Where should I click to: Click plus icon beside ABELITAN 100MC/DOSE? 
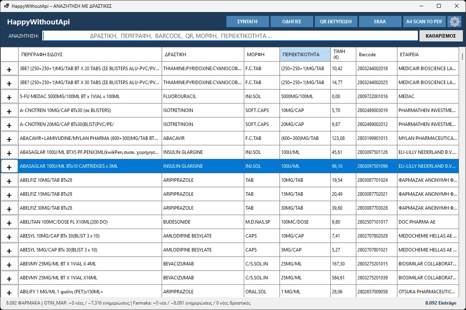pyautogui.click(x=9, y=222)
